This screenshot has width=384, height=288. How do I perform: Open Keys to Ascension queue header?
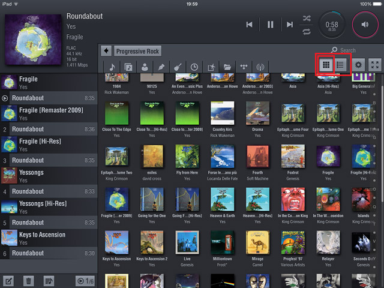[x=49, y=238]
